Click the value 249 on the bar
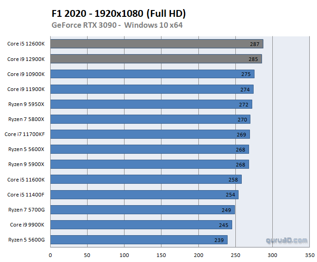Image resolution: width=317 pixels, height=262 pixels. click(226, 211)
